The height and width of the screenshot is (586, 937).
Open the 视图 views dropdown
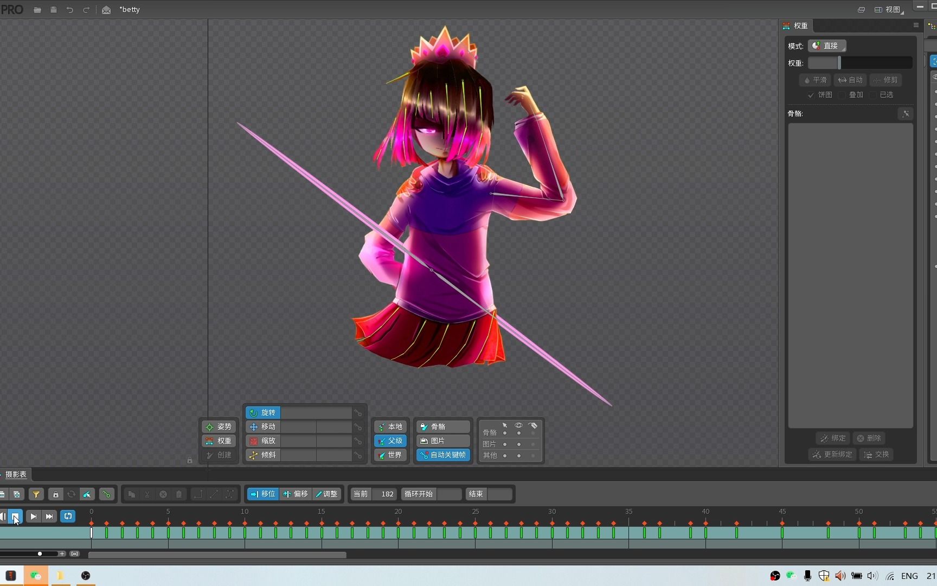click(x=889, y=10)
